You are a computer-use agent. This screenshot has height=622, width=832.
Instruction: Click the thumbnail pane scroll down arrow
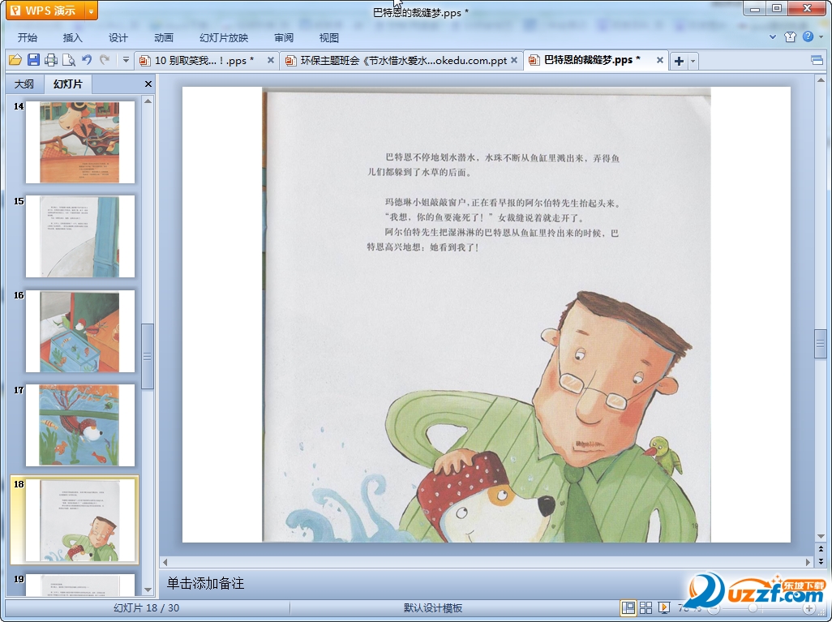point(148,590)
